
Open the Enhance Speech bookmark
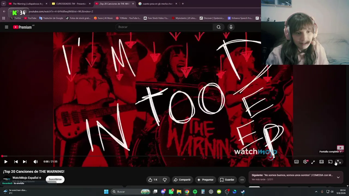[240, 18]
